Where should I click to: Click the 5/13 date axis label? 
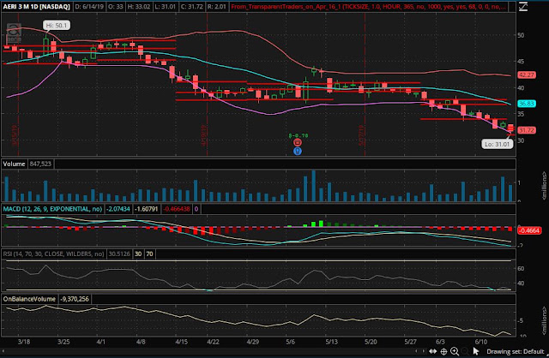coord(331,342)
